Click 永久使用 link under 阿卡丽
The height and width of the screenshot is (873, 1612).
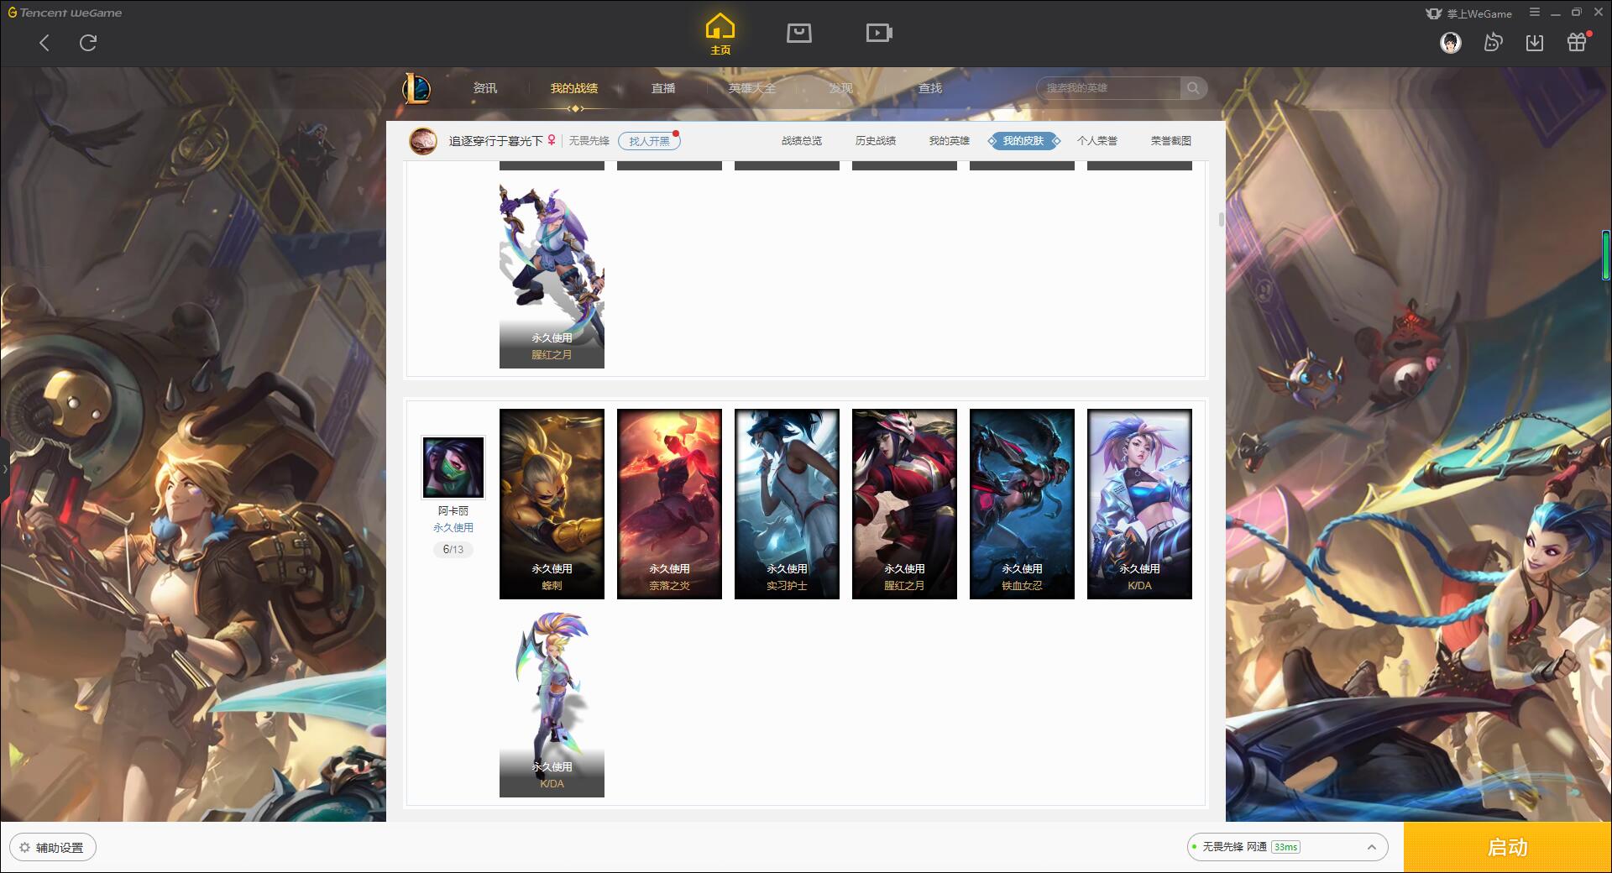453,527
